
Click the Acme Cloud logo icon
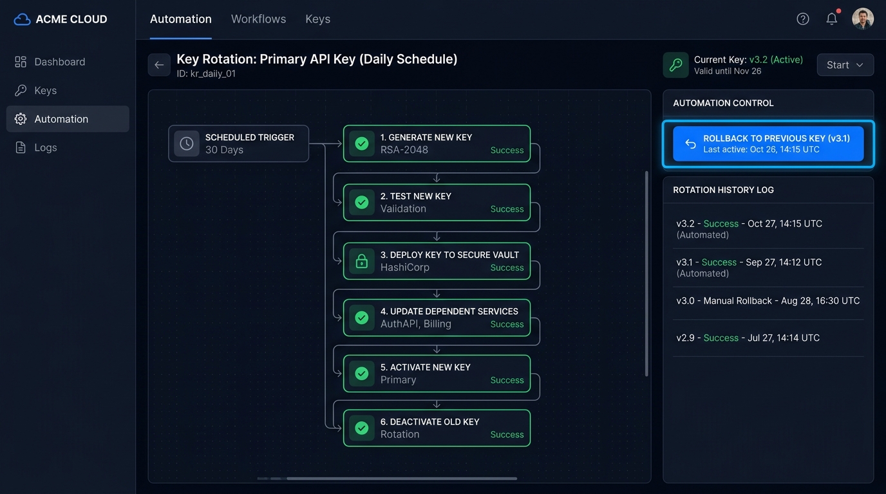coord(22,19)
